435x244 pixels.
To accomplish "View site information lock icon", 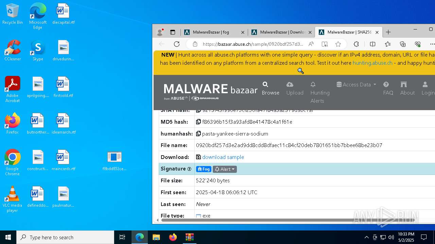I will tap(195, 44).
